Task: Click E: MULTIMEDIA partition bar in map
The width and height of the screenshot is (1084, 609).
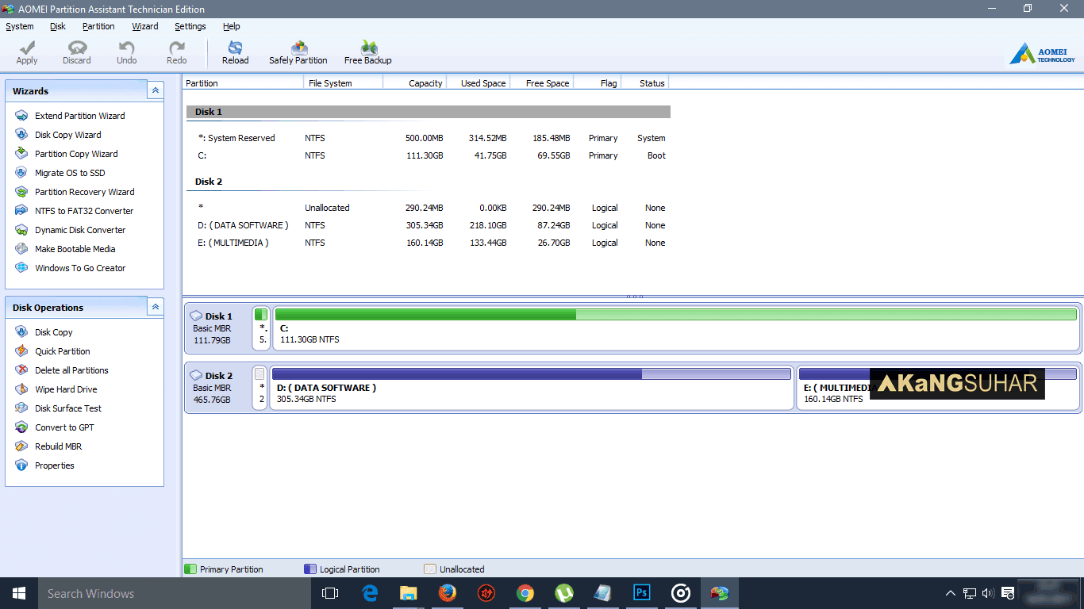Action: tap(938, 374)
